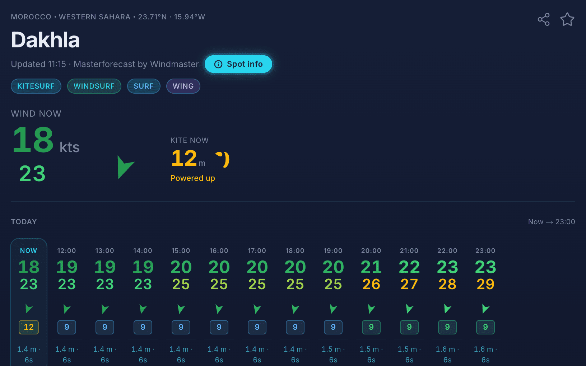
Task: Click the 12:00 kite size 9 badge
Action: coord(67,327)
